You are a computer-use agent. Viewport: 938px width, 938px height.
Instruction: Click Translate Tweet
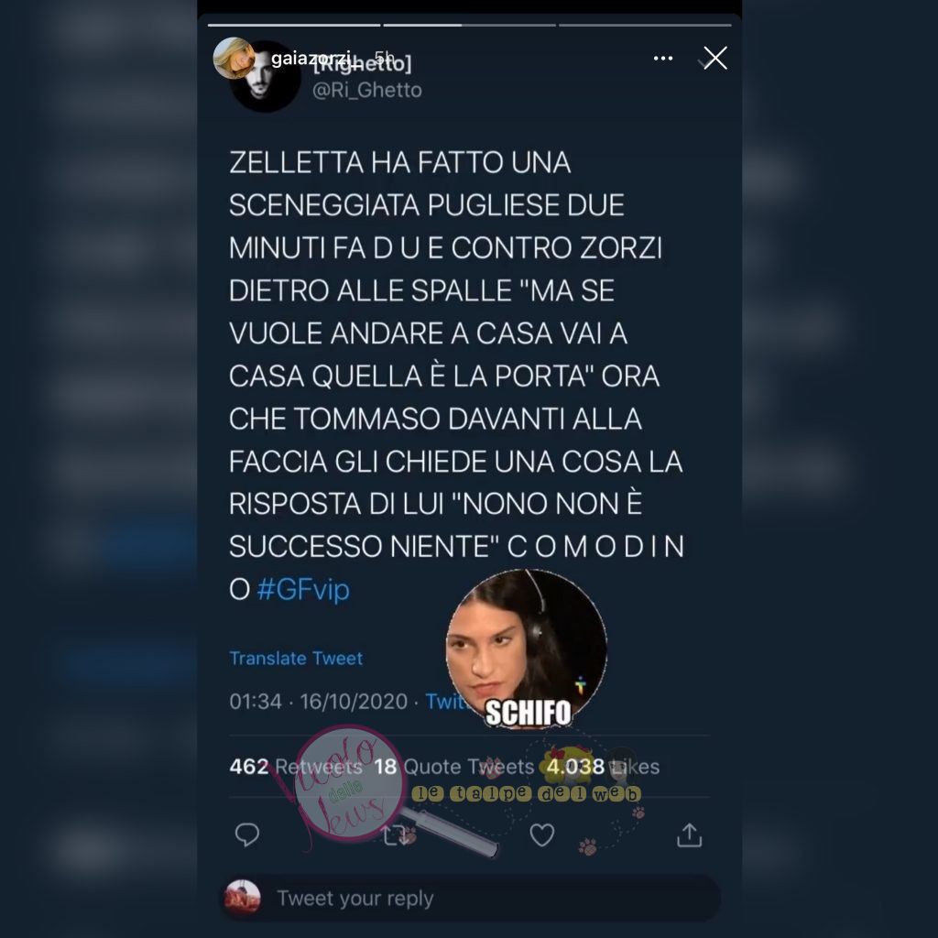click(296, 658)
